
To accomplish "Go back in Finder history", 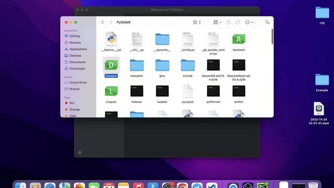I will (x=103, y=22).
